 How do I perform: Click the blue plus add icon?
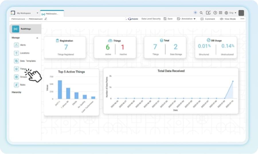(195, 13)
